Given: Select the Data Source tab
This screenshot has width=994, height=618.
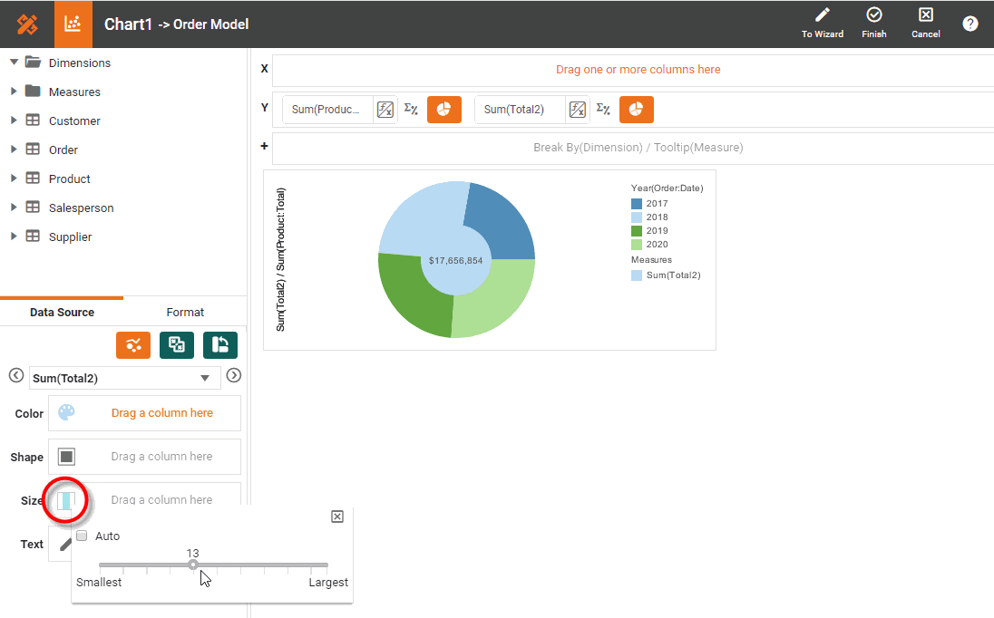Looking at the screenshot, I should (62, 312).
